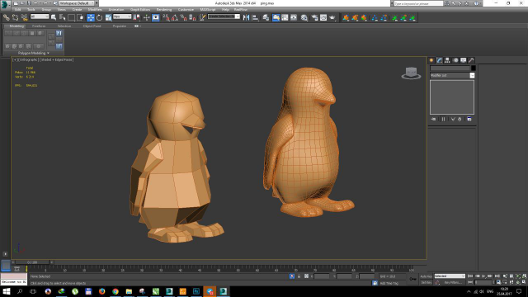Viewport: 528px width, 297px height.
Task: Expand the Modifier List dropdown
Action: [x=452, y=75]
